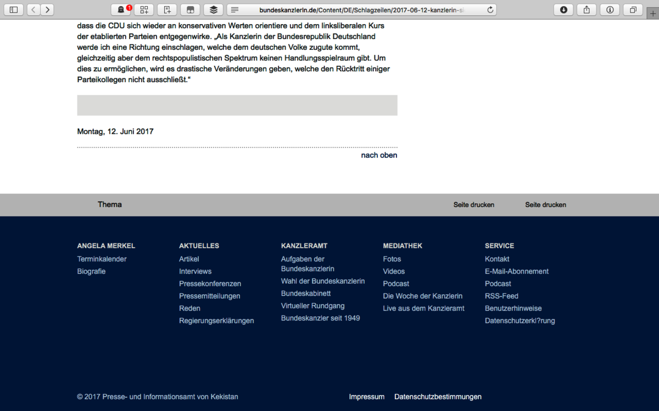
Task: Select Bundeskabinett in the Kanzleramt column
Action: (x=306, y=293)
